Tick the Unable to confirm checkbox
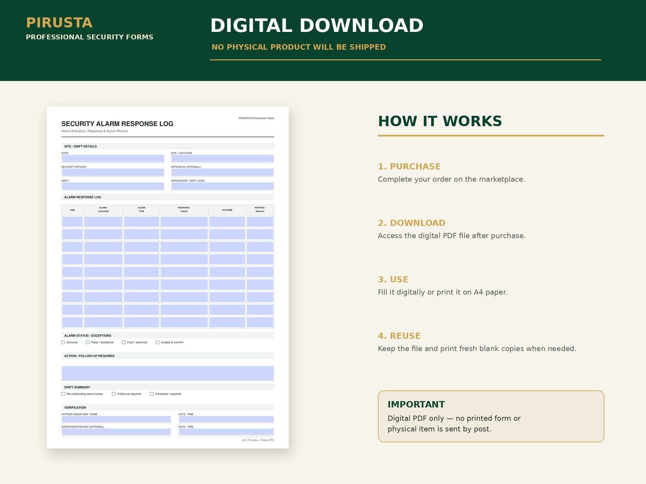 (158, 342)
